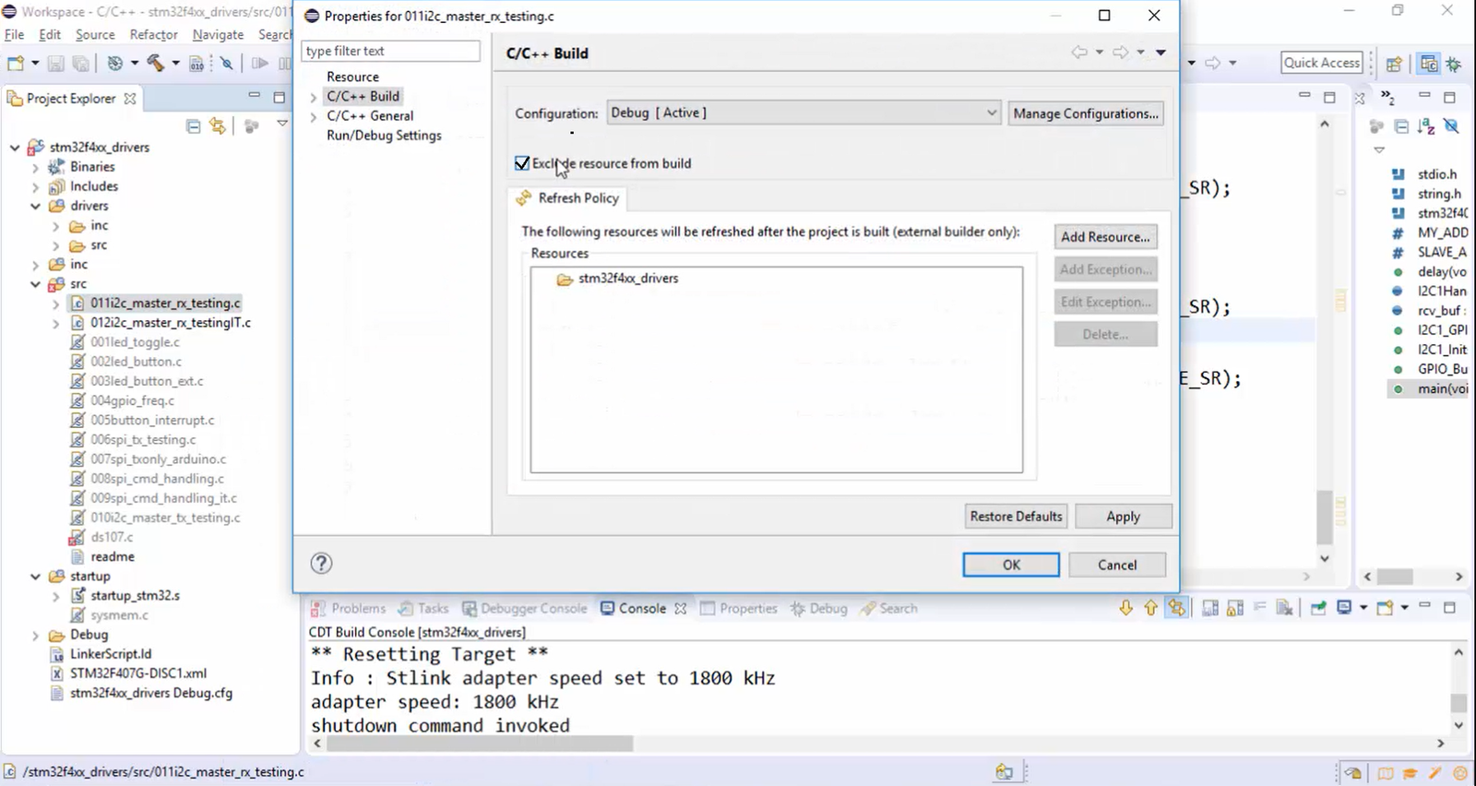This screenshot has height=786, width=1476.
Task: Expand the Debug folder in Project Explorer
Action: click(x=35, y=635)
